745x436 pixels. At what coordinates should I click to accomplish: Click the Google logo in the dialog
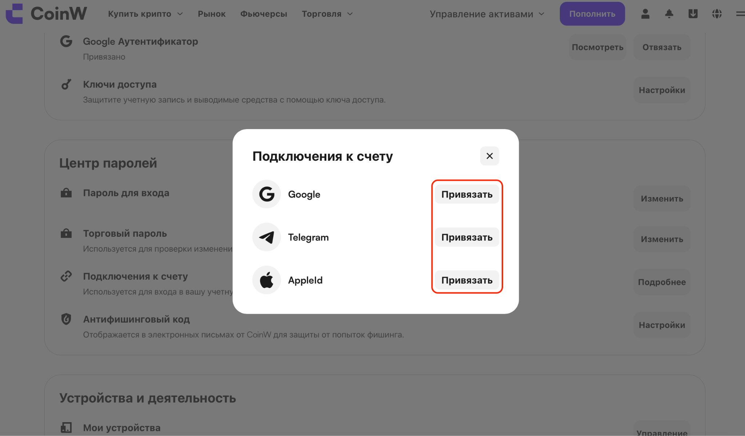pyautogui.click(x=267, y=194)
